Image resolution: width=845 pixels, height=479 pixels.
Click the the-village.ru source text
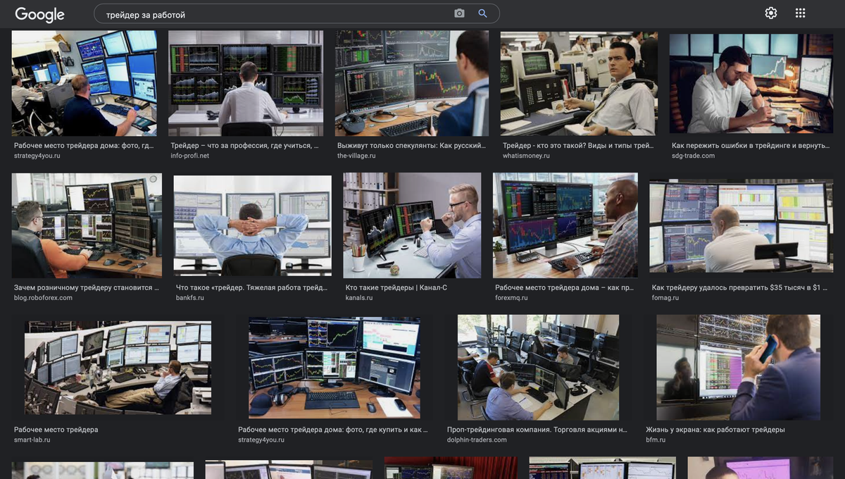coord(356,156)
